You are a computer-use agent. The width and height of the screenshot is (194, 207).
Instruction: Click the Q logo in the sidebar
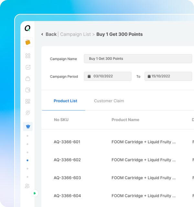(27, 28)
